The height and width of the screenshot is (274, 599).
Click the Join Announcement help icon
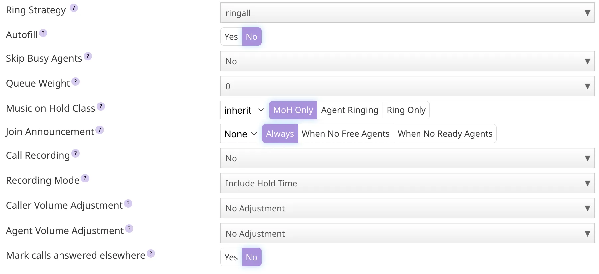tap(100, 130)
